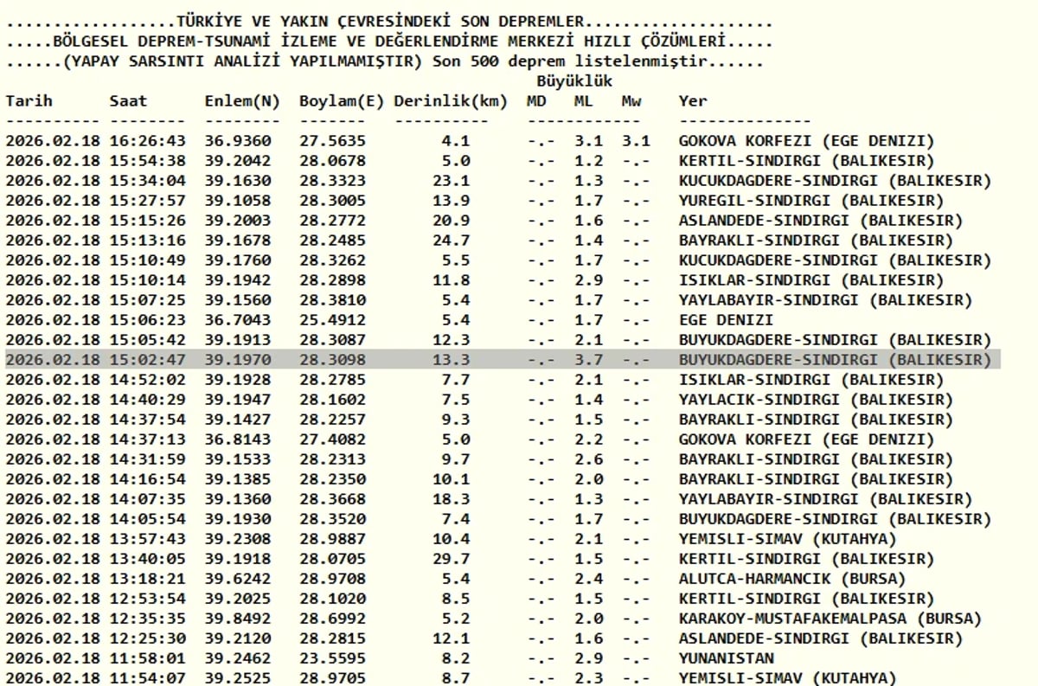Click 'GOKOVA KORFEZI (EGE DENIZI)' at 14:37:13
This screenshot has height=686, width=1038.
pos(806,439)
